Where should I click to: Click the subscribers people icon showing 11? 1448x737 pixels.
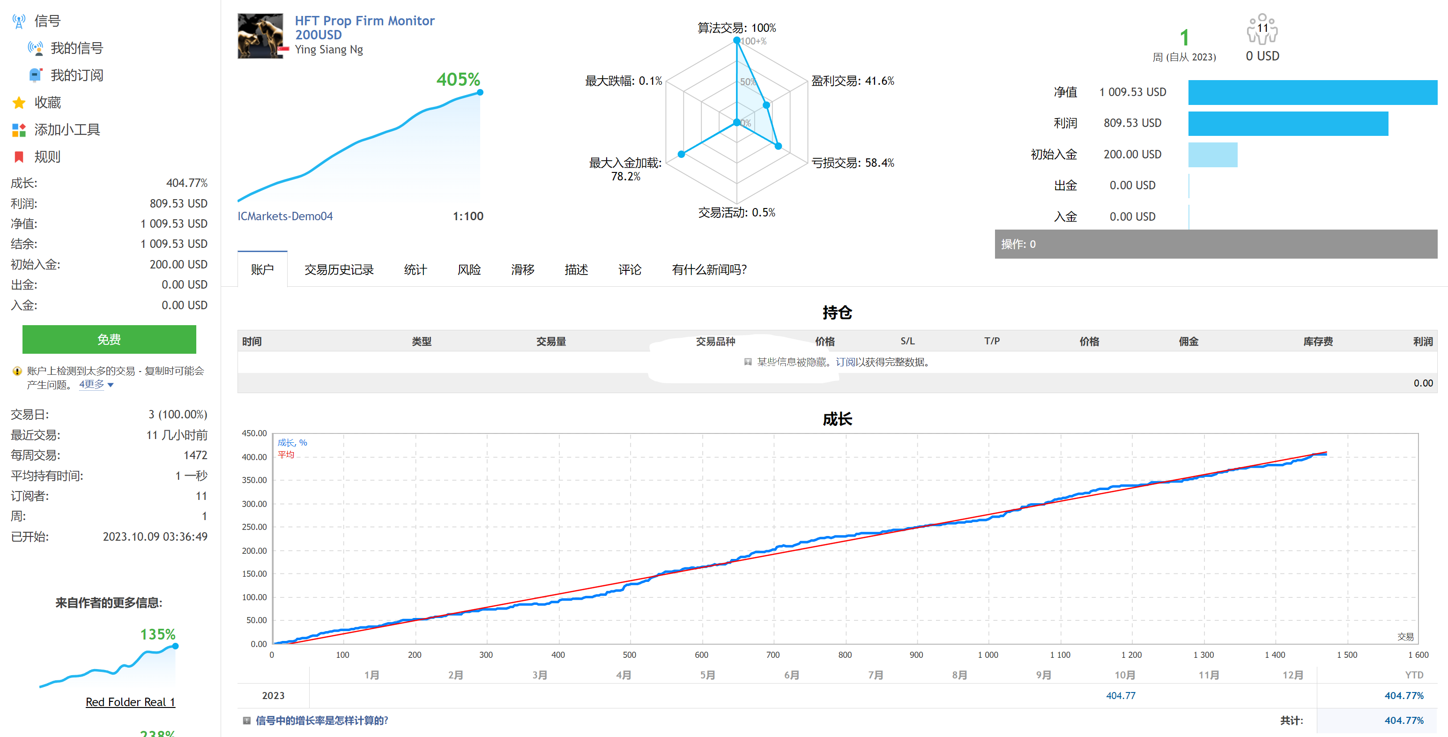[x=1262, y=29]
